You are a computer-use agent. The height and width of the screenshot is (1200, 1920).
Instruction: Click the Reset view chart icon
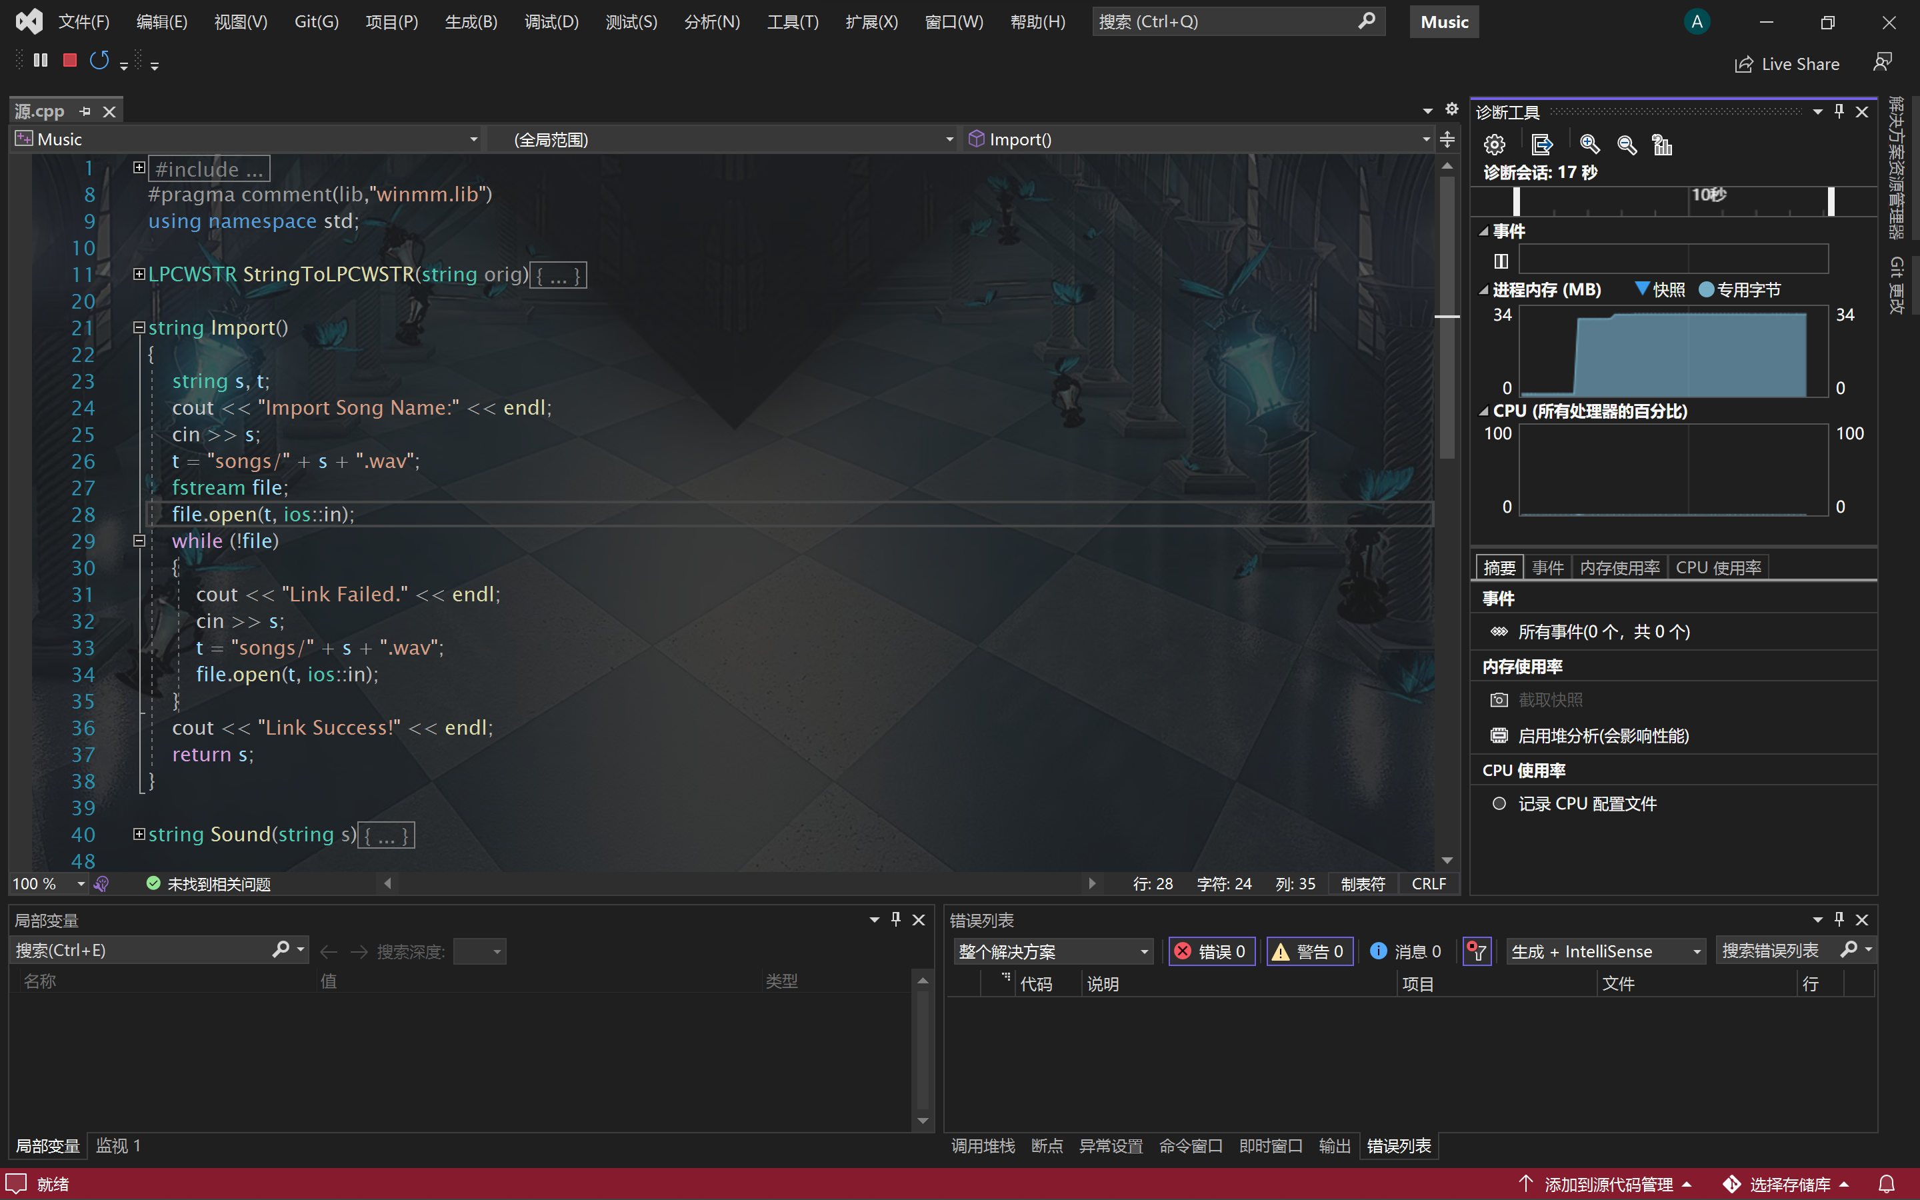click(x=1662, y=145)
